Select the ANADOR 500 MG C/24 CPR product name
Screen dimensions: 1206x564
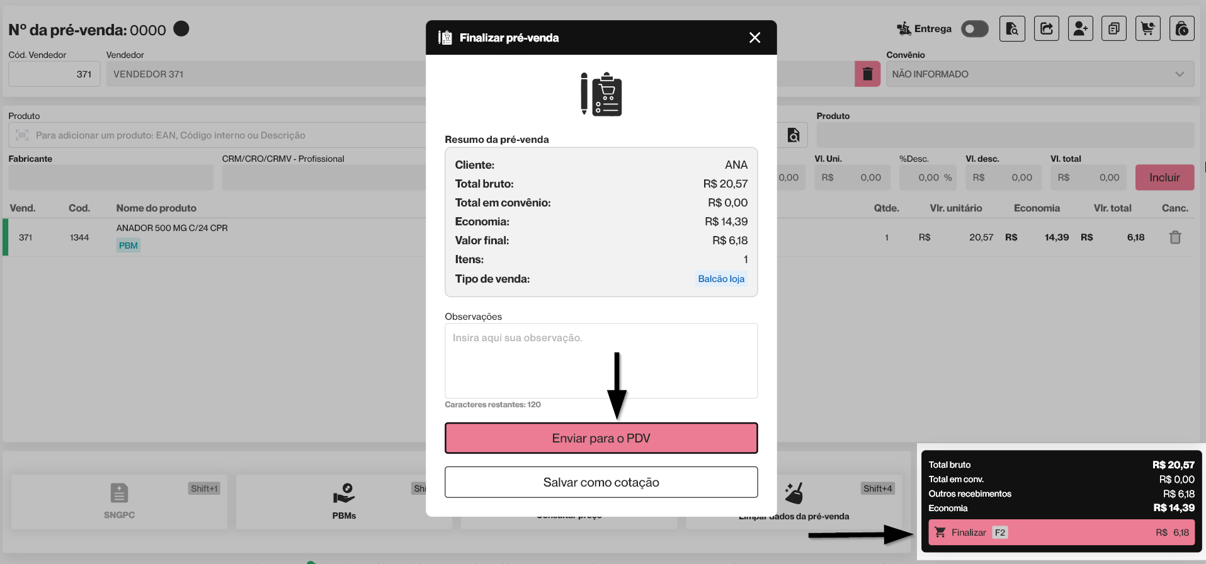click(172, 228)
